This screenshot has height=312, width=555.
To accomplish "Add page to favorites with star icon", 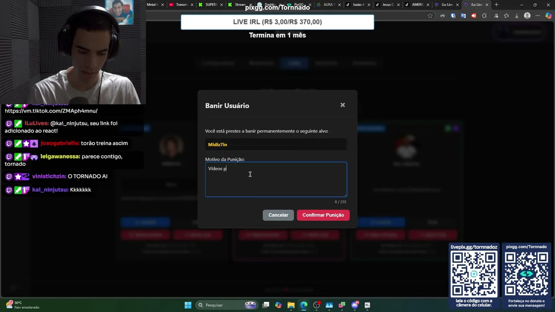I will (430, 16).
